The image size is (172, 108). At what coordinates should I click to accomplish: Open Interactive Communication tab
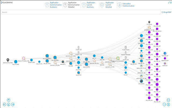(x=126, y=5)
